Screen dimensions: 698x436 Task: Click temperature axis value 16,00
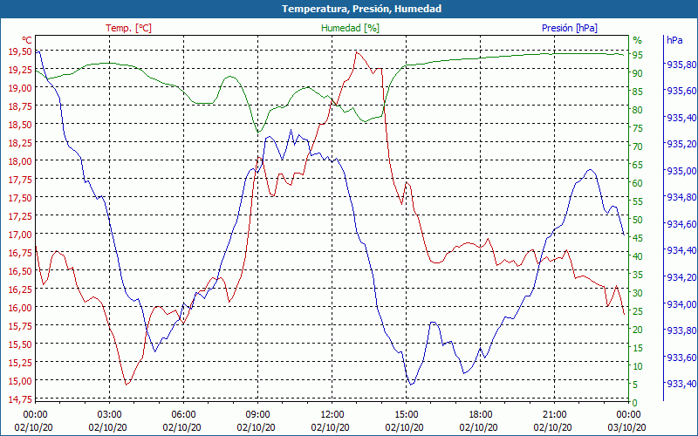[20, 308]
